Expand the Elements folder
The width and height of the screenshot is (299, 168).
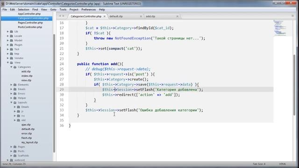pos(11,85)
